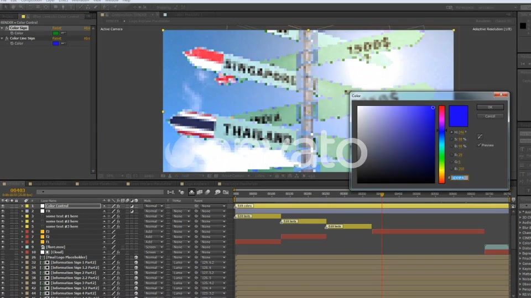
Task: Hide the flare.mov layer
Action: pyautogui.click(x=3, y=247)
